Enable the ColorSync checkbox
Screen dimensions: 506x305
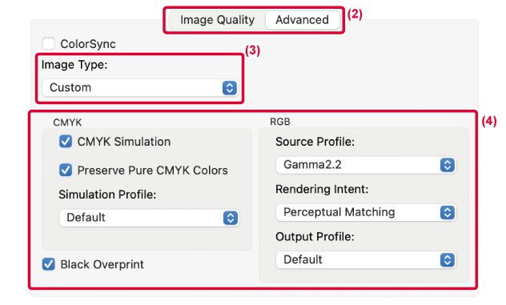click(49, 43)
